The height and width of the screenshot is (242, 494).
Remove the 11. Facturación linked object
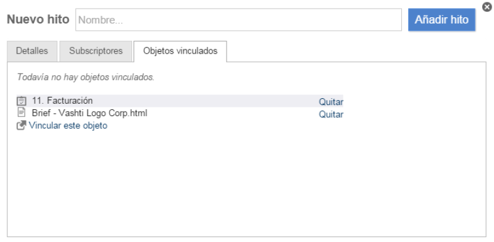coord(331,102)
